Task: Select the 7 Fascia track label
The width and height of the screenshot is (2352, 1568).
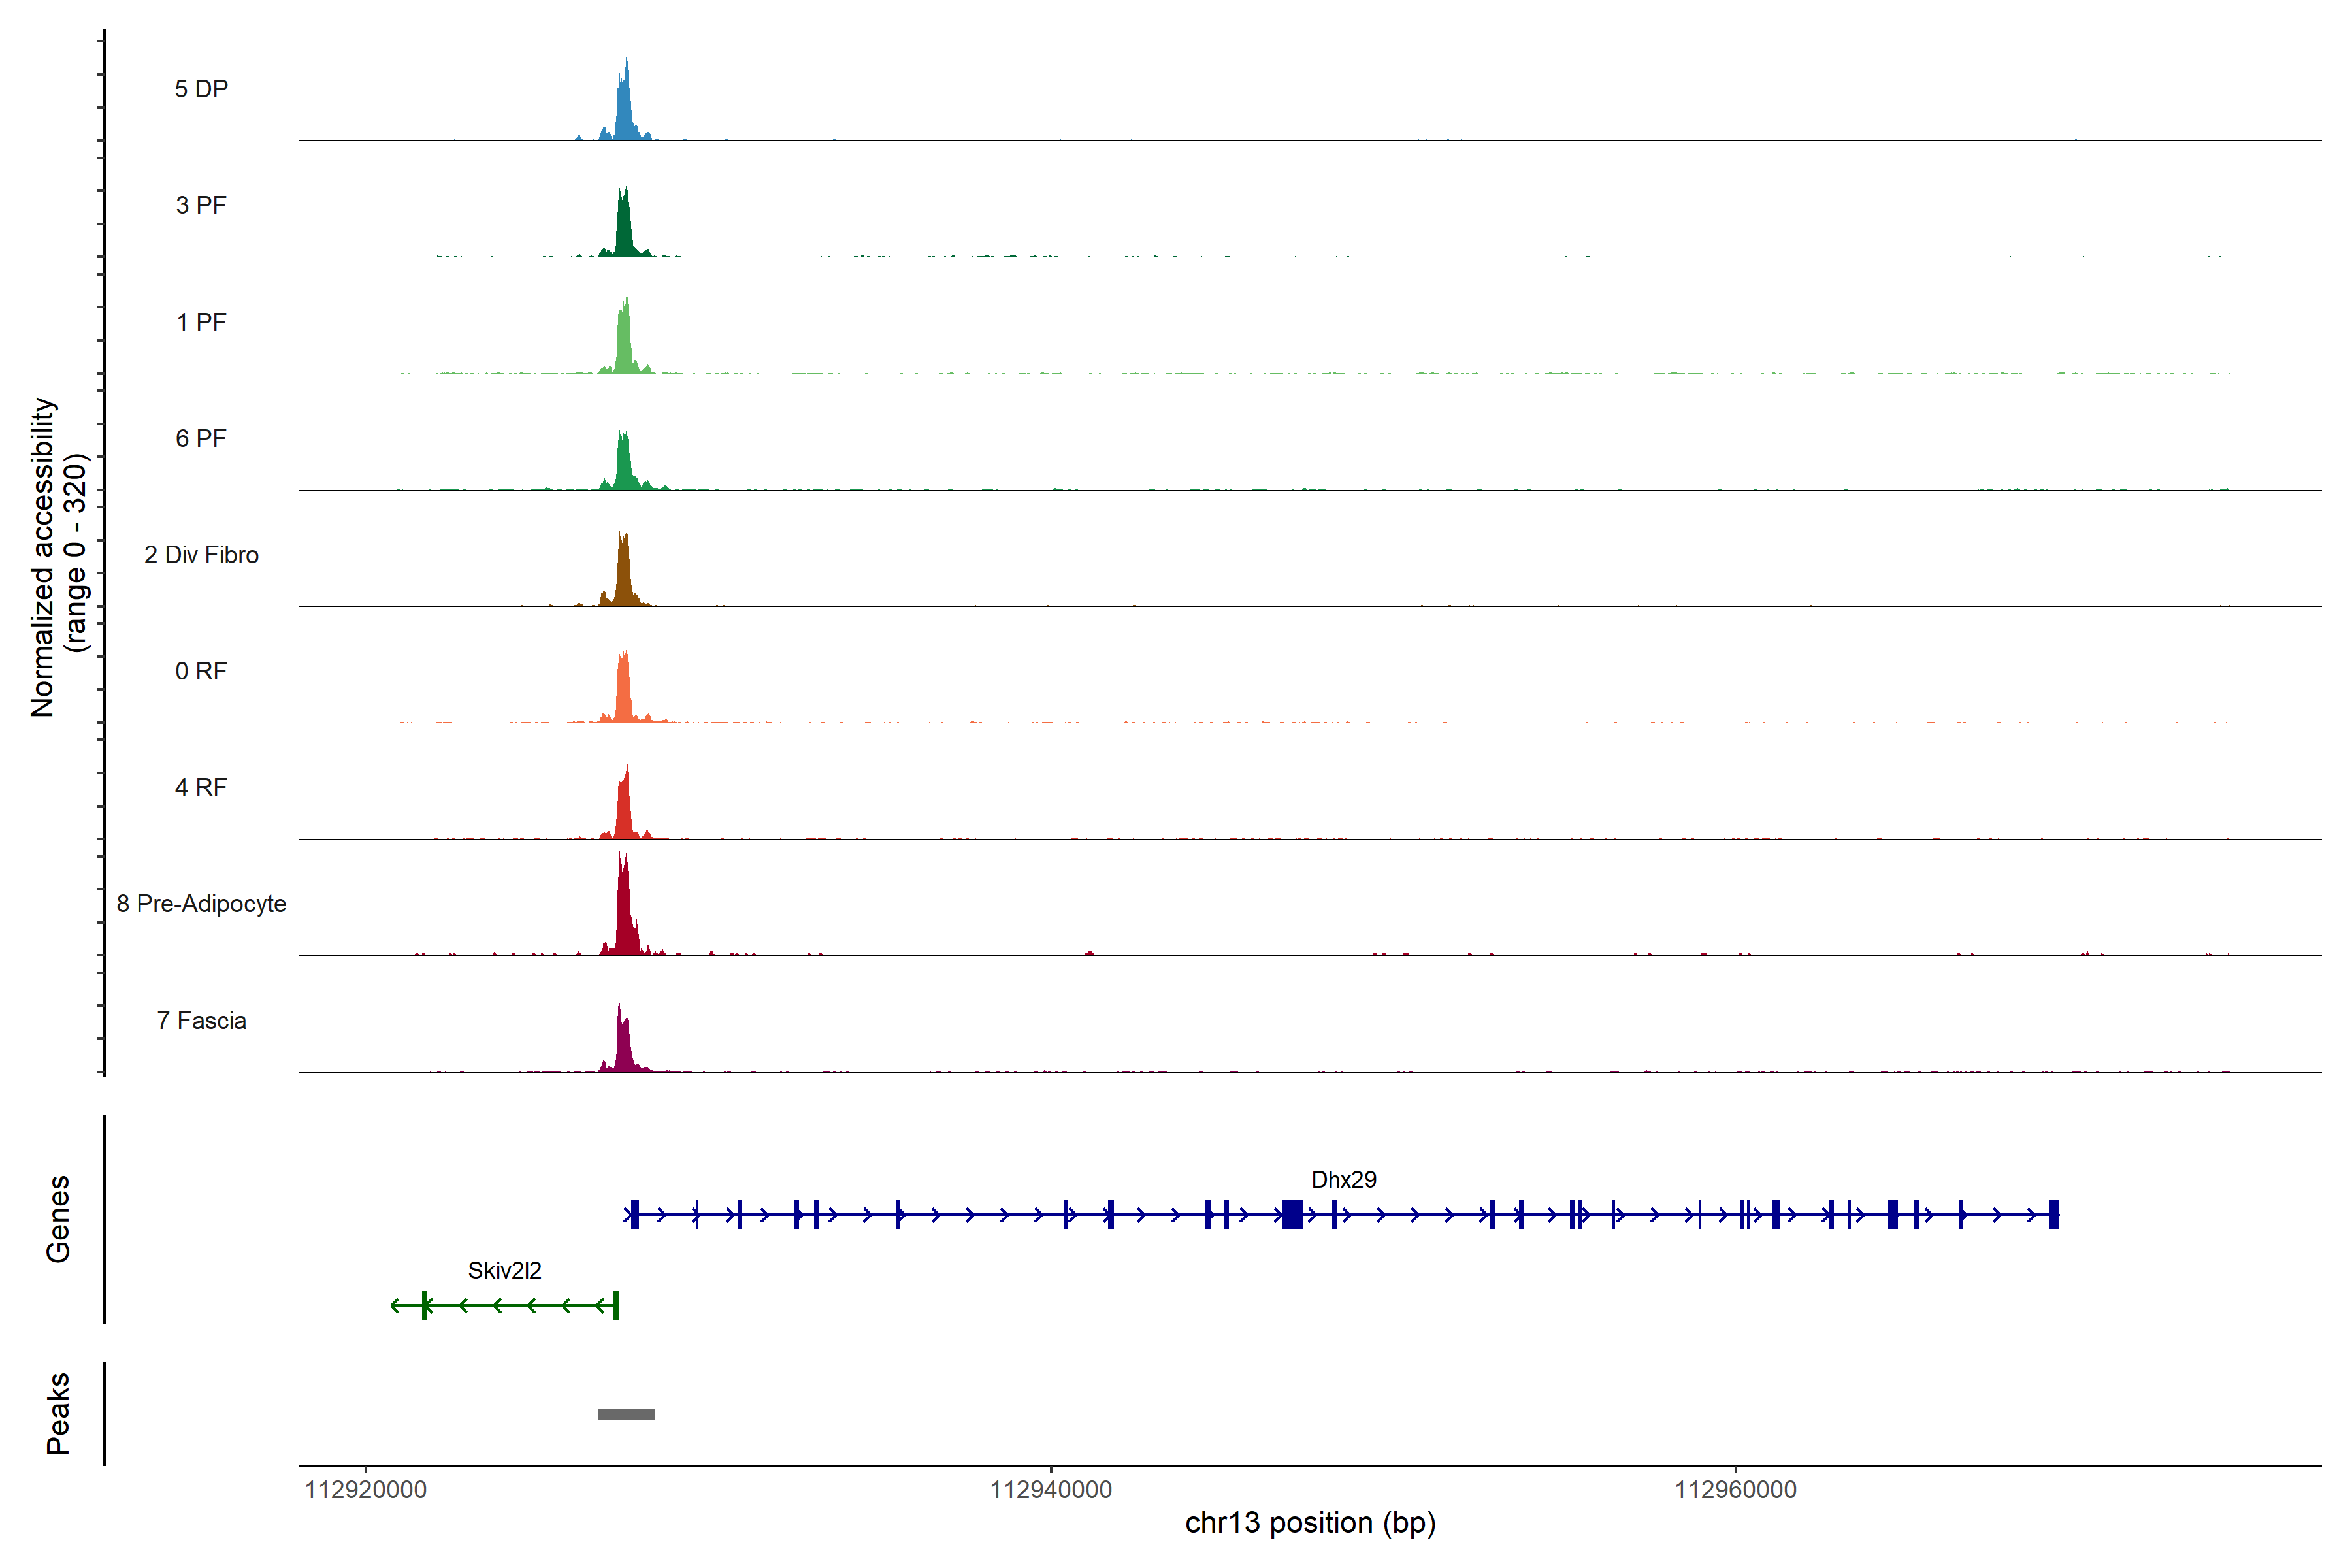Action: (x=201, y=1020)
